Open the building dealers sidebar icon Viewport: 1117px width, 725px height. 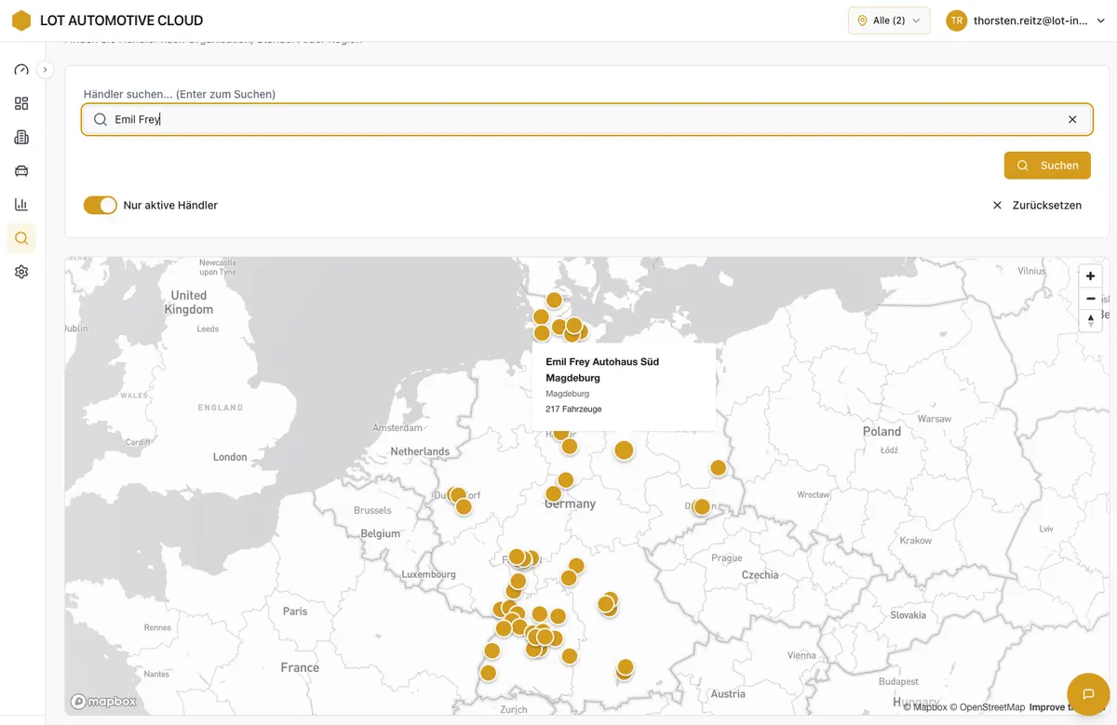pyautogui.click(x=21, y=138)
